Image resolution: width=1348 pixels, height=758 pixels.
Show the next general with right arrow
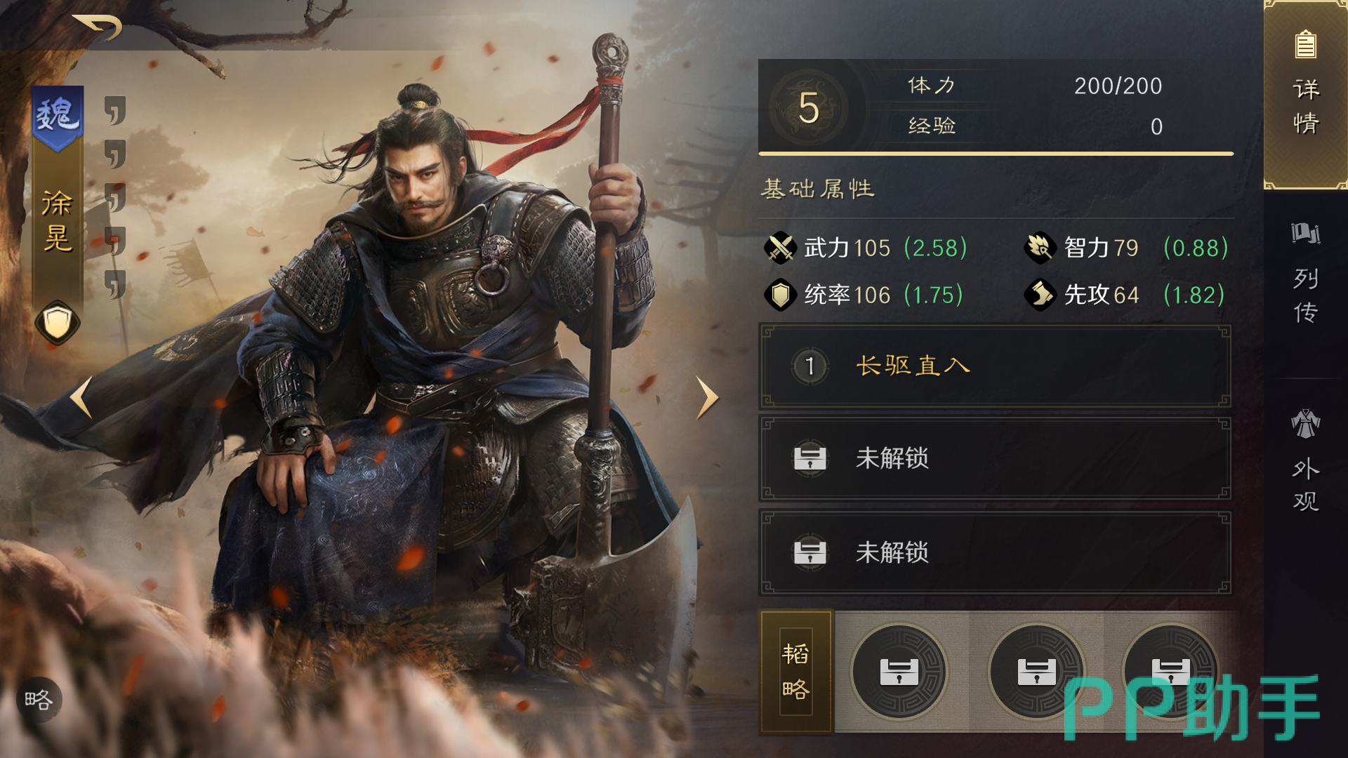[707, 398]
